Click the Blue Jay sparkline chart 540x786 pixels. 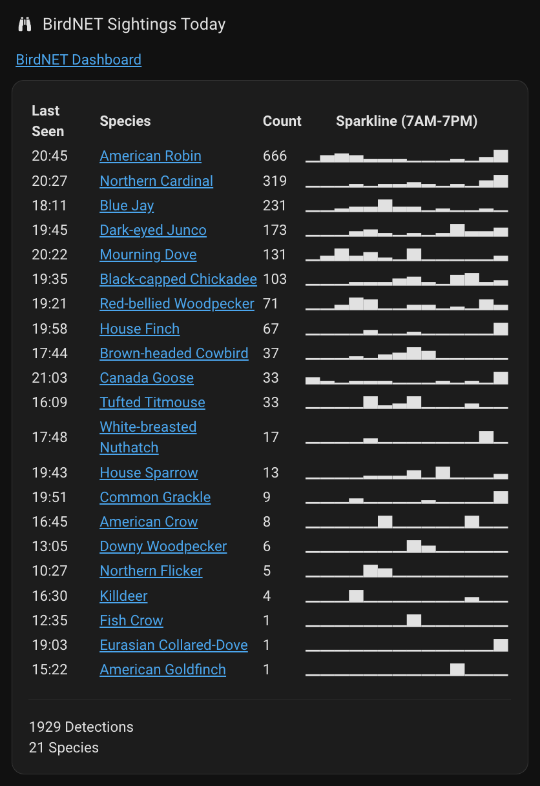click(x=407, y=206)
